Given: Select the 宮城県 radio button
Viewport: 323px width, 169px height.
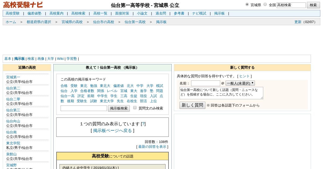Looking at the screenshot, I should coord(247,4).
